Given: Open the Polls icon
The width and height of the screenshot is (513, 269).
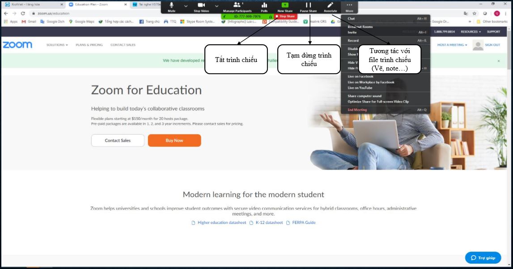Looking at the screenshot, I should (x=264, y=6).
